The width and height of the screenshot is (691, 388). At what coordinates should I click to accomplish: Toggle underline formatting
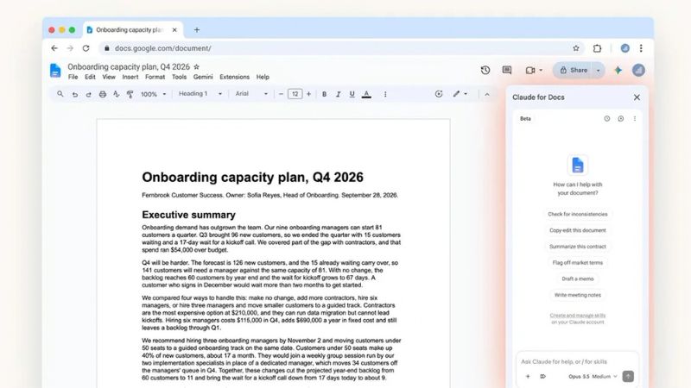352,94
